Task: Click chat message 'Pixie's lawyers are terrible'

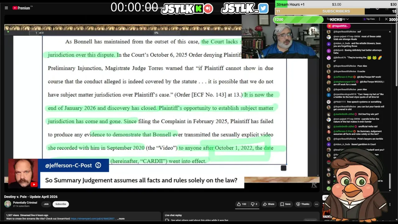Action: coord(370,139)
